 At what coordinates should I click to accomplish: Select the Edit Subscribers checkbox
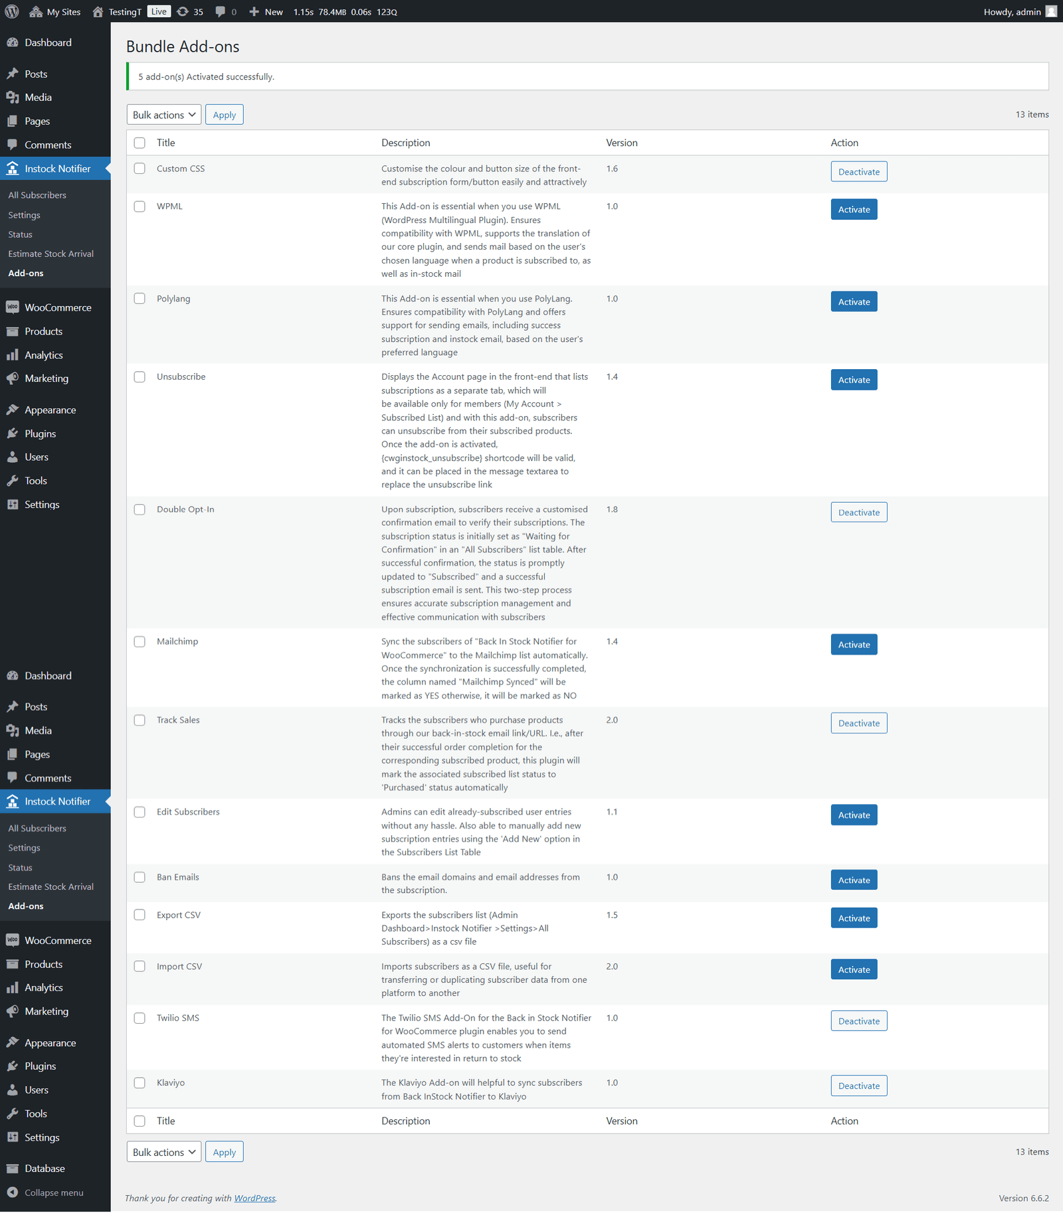point(140,812)
